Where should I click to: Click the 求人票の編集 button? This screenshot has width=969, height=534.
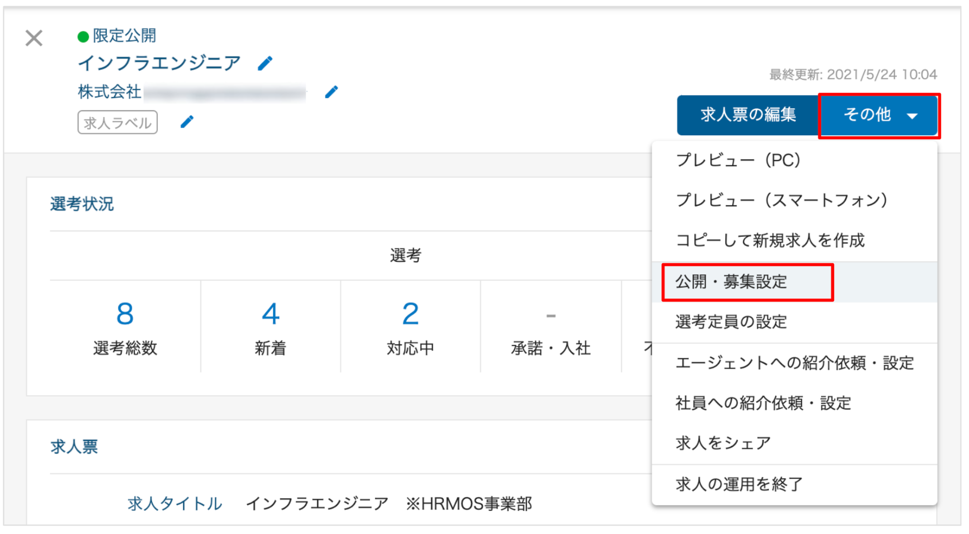pyautogui.click(x=748, y=115)
